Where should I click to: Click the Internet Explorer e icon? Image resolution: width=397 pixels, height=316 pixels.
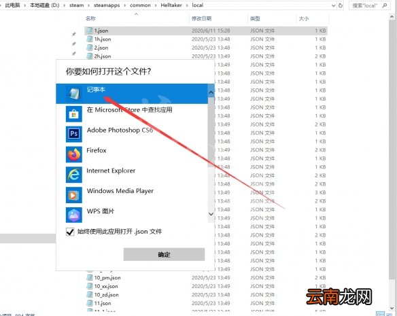point(74,175)
